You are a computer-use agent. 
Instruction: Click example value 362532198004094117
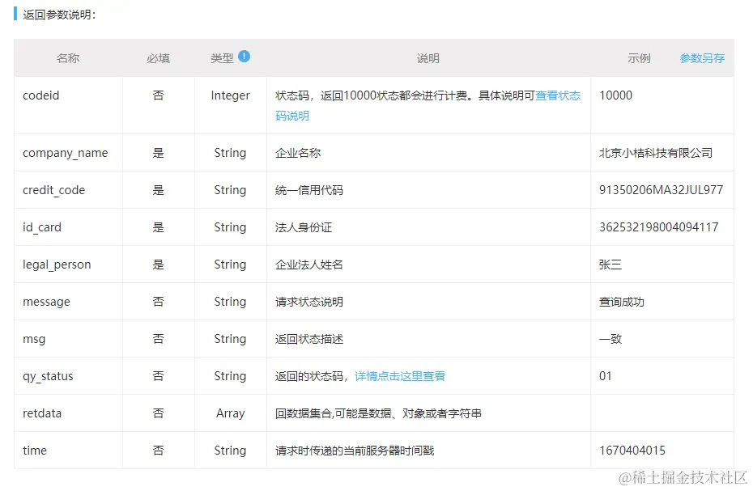(659, 227)
